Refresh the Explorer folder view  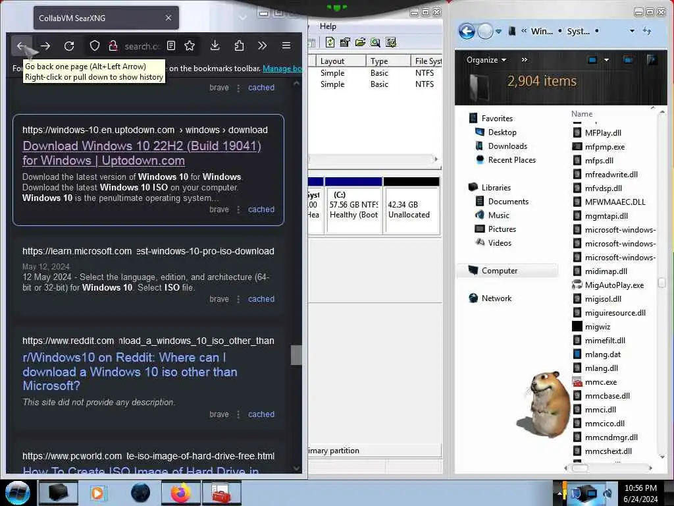[x=647, y=31]
